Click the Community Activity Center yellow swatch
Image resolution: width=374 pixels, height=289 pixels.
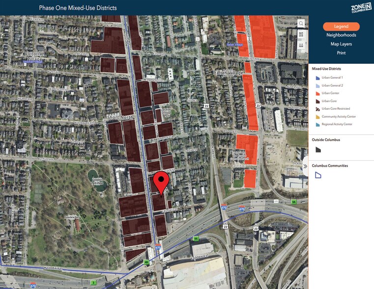(317, 116)
